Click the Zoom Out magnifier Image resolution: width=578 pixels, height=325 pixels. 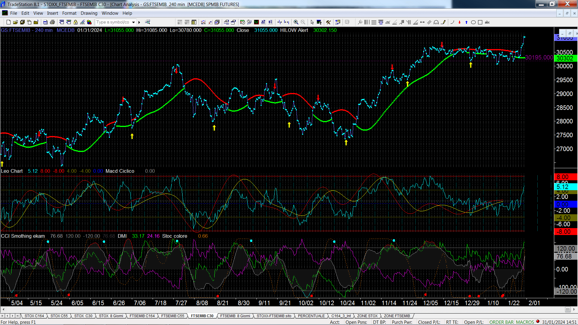pyautogui.click(x=303, y=22)
